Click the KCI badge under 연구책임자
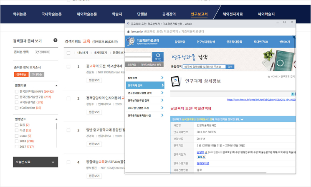 coord(202,157)
